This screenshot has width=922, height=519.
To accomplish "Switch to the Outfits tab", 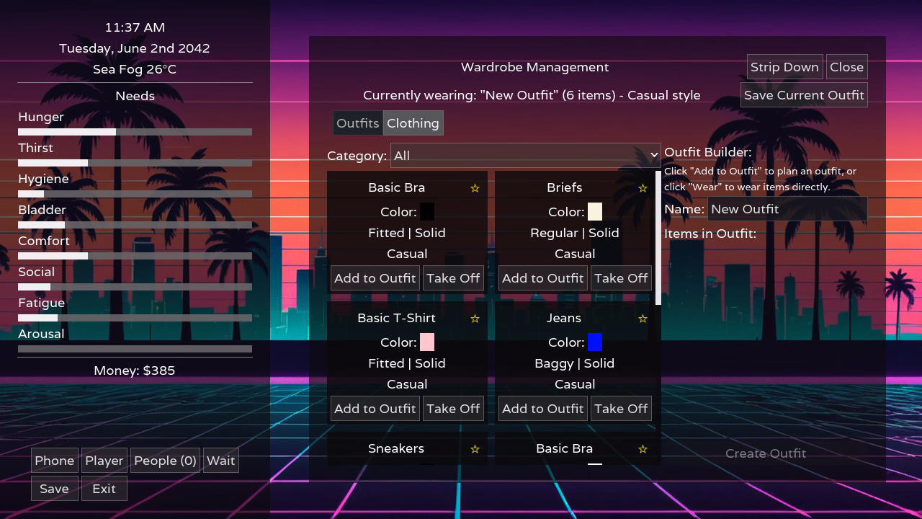I will click(358, 123).
